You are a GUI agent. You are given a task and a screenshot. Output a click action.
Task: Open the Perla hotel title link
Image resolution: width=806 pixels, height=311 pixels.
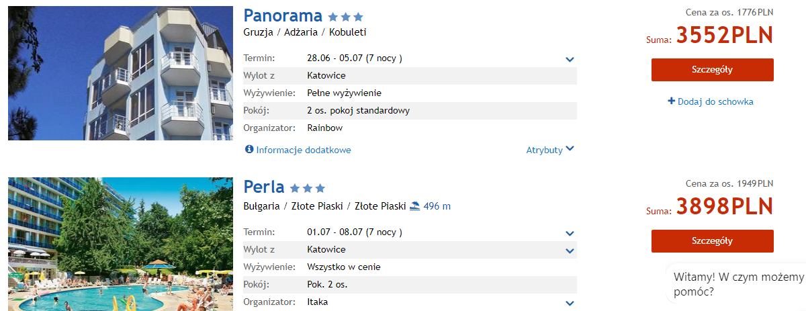(x=264, y=187)
